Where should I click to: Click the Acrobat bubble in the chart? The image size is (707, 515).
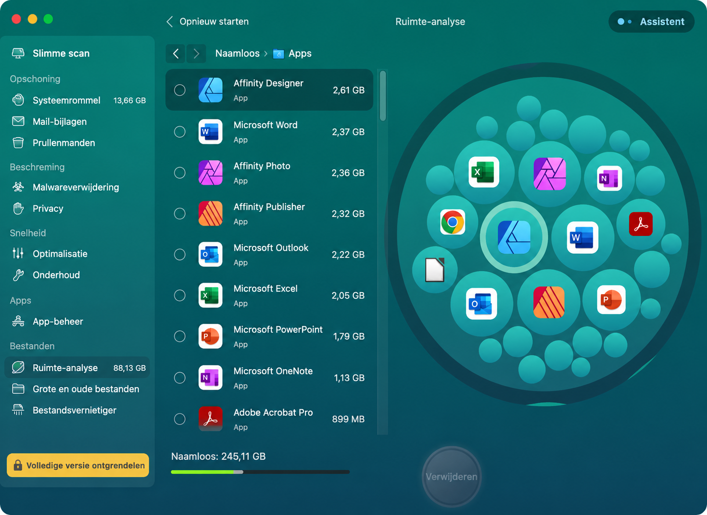641,224
